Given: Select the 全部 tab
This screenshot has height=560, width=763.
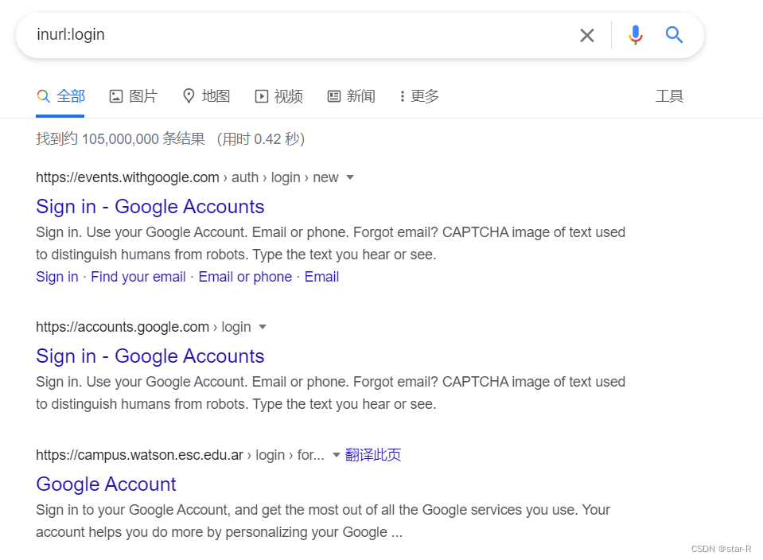Looking at the screenshot, I should coord(60,96).
